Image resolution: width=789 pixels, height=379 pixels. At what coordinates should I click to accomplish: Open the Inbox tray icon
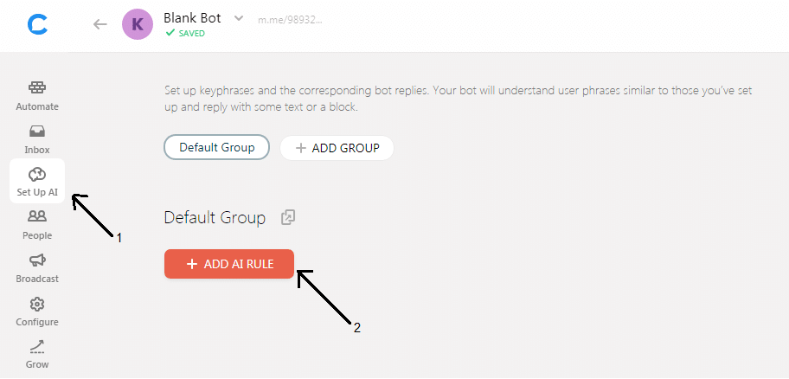37,132
